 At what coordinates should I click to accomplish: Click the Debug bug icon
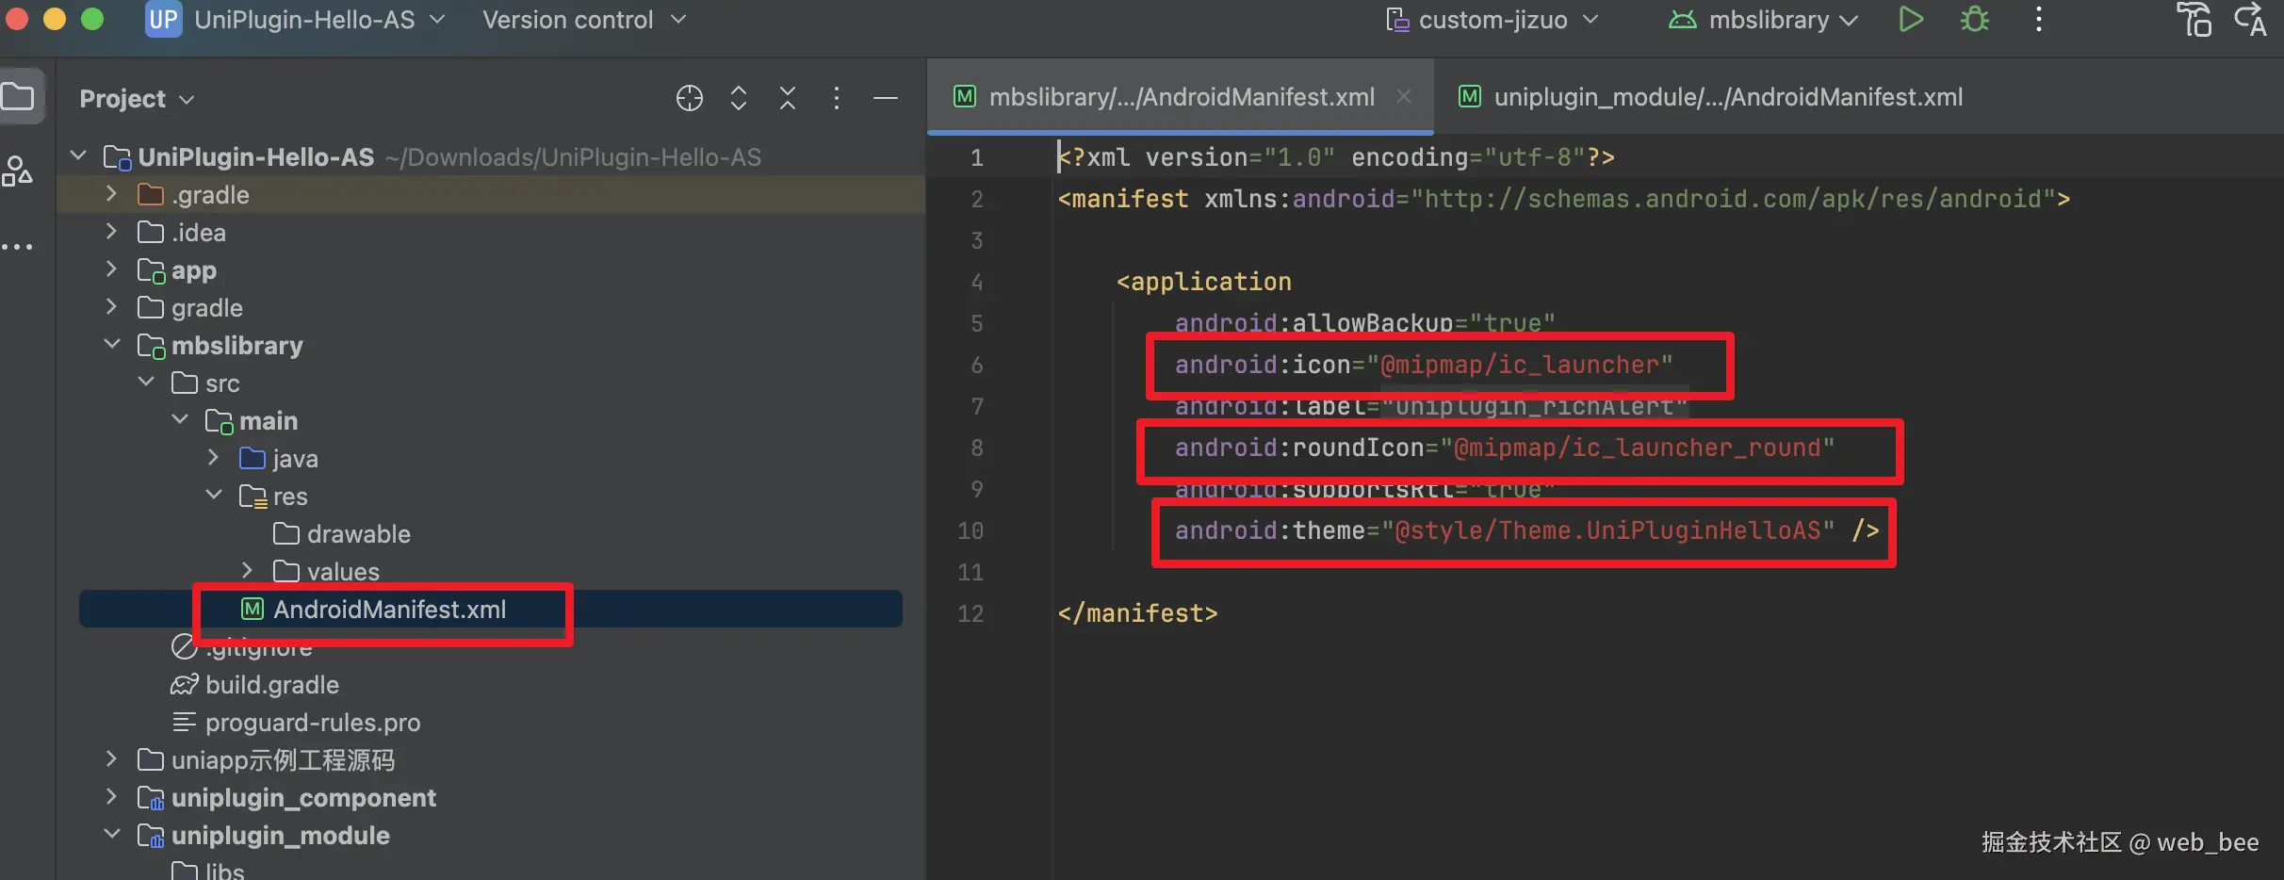[x=1975, y=20]
